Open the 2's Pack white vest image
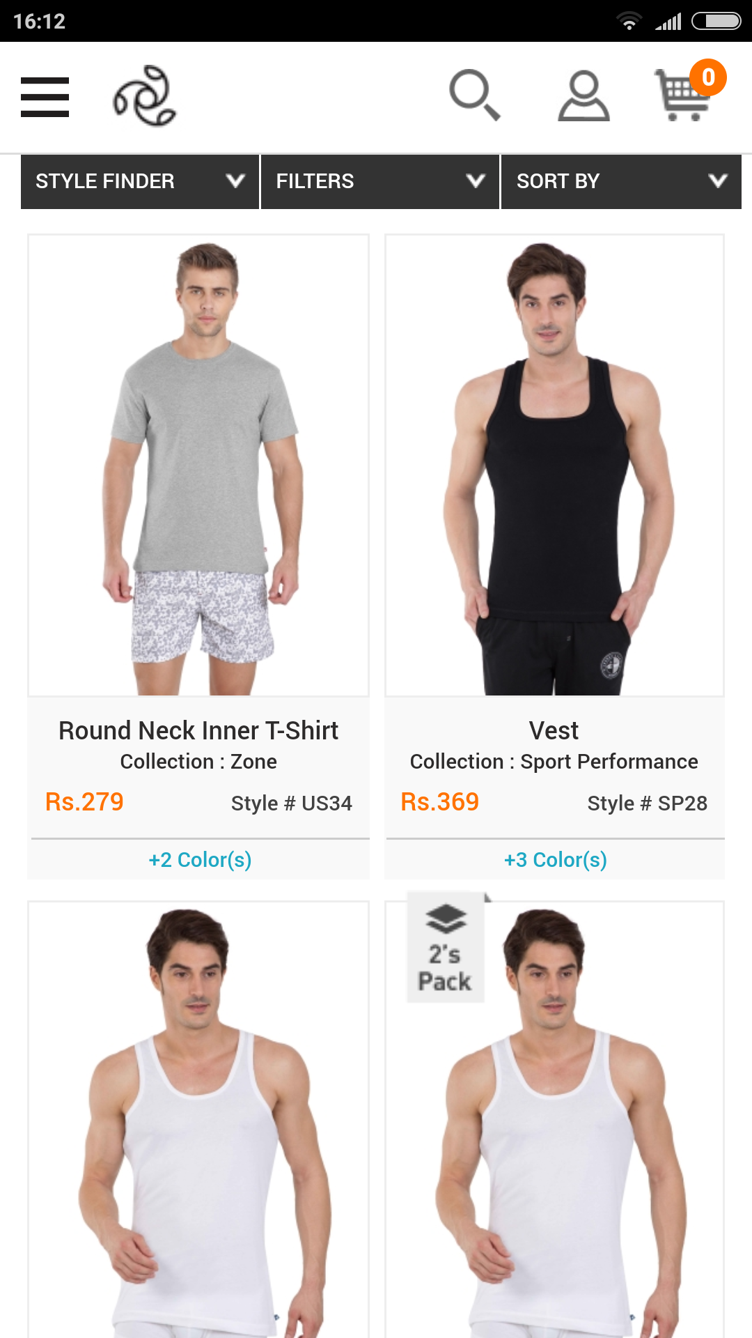 (x=555, y=1119)
